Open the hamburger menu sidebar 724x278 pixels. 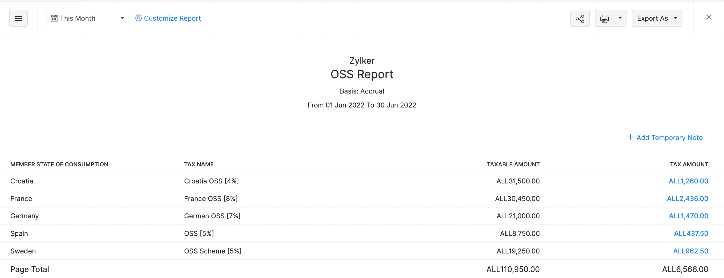click(x=18, y=18)
